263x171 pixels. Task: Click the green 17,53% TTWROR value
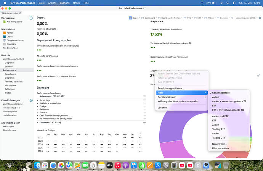click(156, 34)
